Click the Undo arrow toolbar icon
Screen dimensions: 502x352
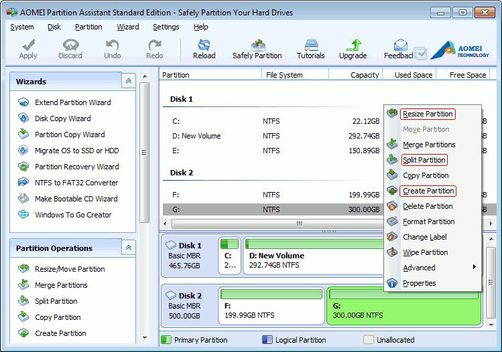pos(112,45)
